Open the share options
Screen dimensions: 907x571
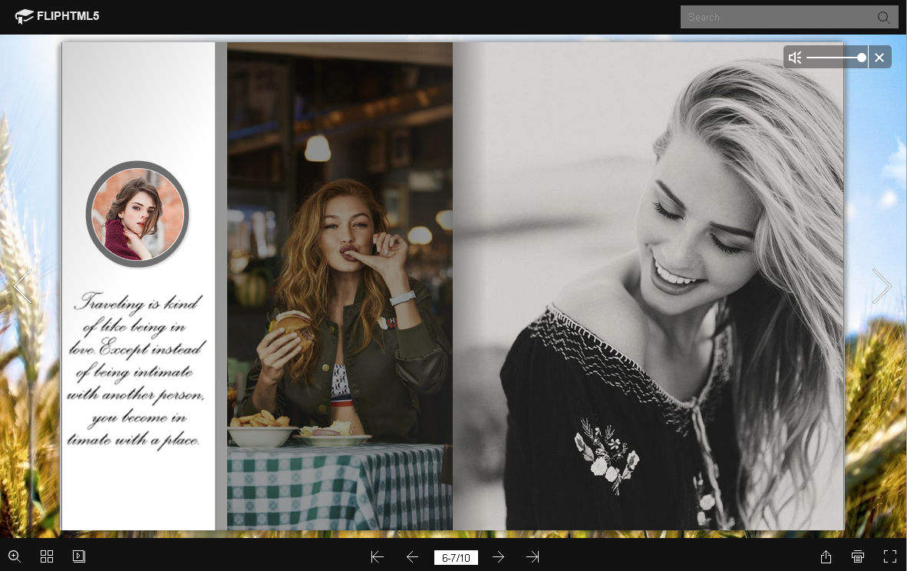[x=826, y=557]
